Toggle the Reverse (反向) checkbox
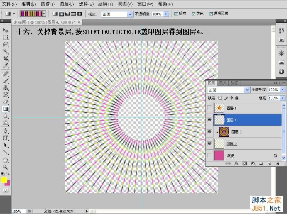 (x=176, y=14)
